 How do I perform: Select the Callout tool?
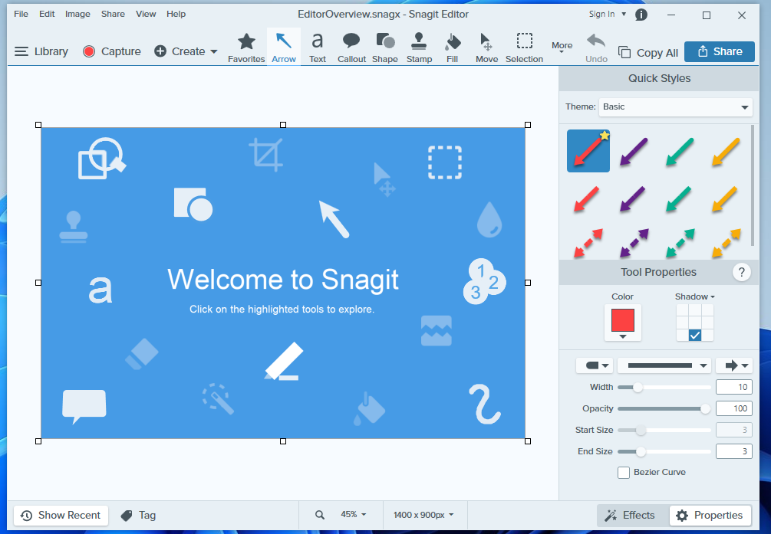351,48
